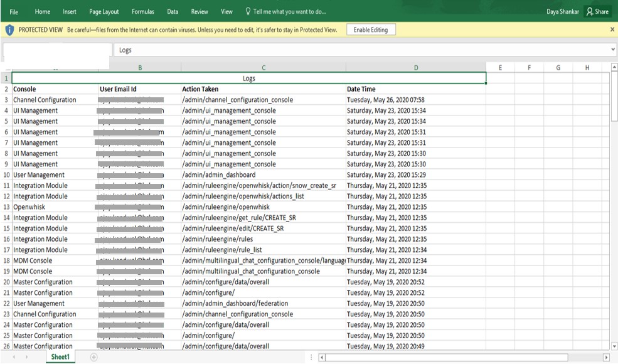Viewport: 618px width, 364px height.
Task: Add a new sheet with plus icon
Action: pyautogui.click(x=94, y=357)
